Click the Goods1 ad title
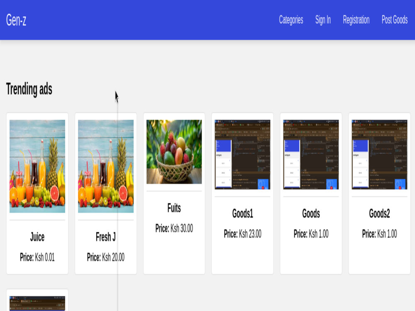Viewport: 415px width, 311px height. 242,214
